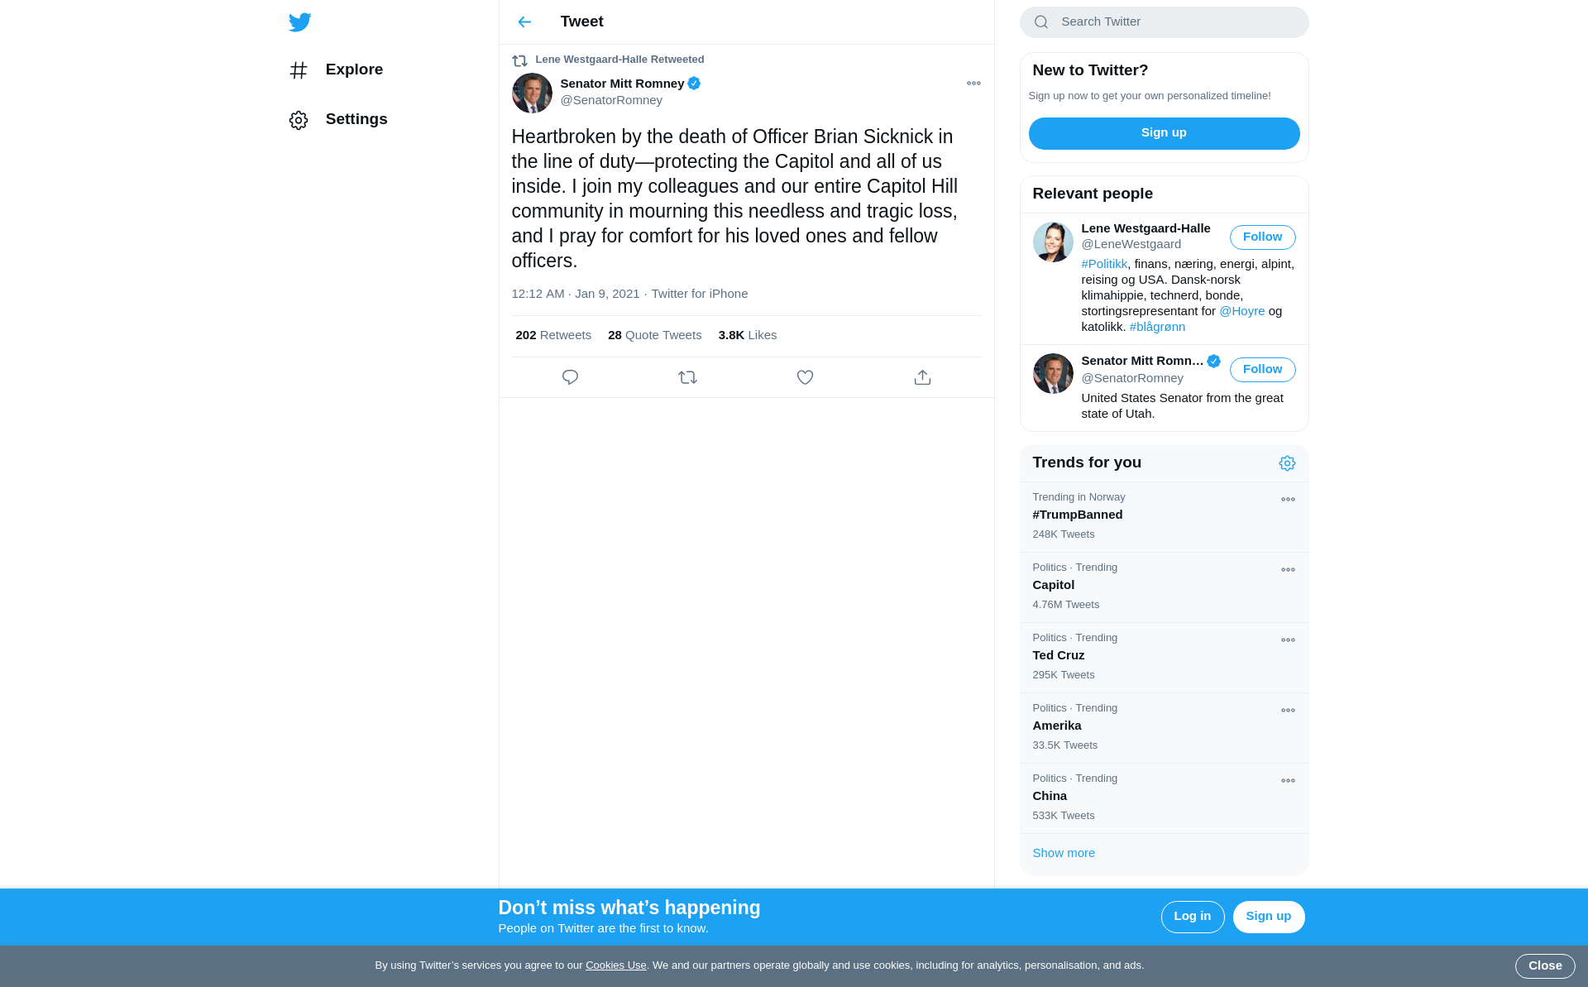The width and height of the screenshot is (1588, 987).
Task: Click the Search Twitter field
Action: click(1164, 22)
